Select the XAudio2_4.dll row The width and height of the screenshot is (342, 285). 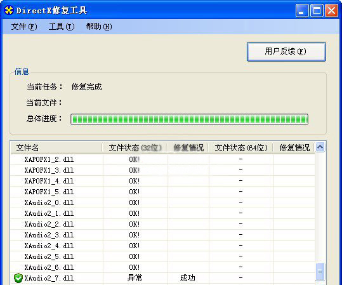162,246
